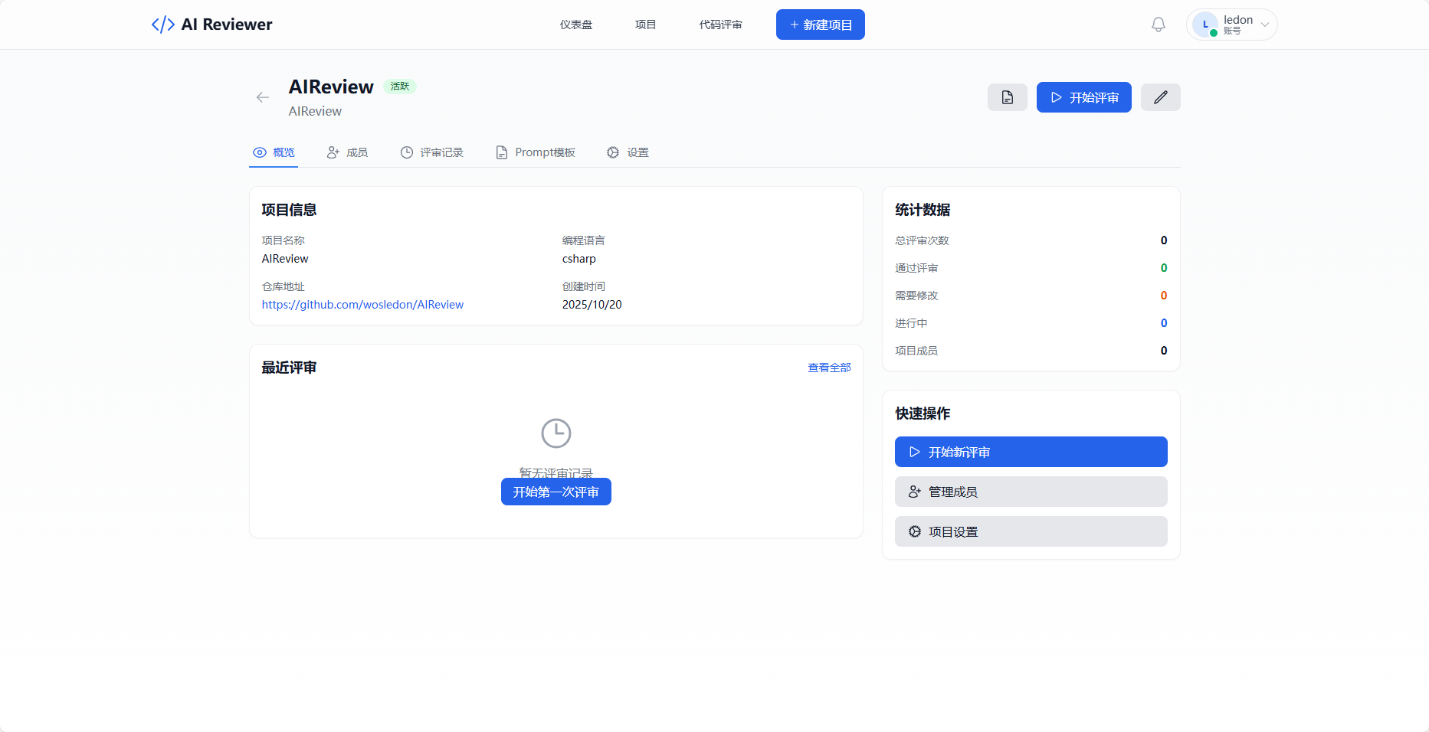Click 项目设置 in quick actions
Viewport: 1429px width, 732px height.
click(x=1031, y=531)
